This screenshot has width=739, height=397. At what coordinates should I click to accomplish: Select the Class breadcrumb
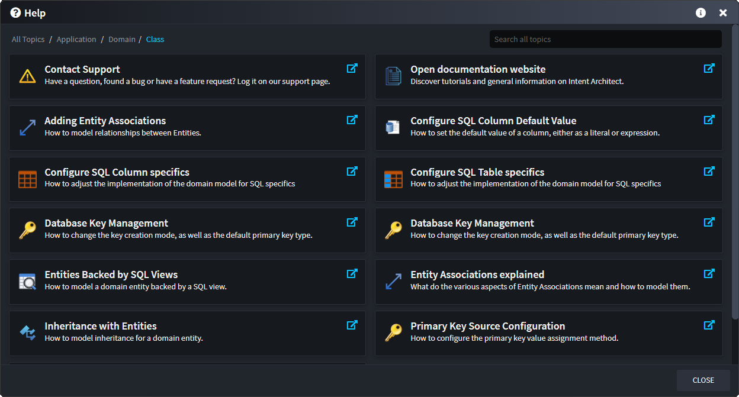pos(155,40)
